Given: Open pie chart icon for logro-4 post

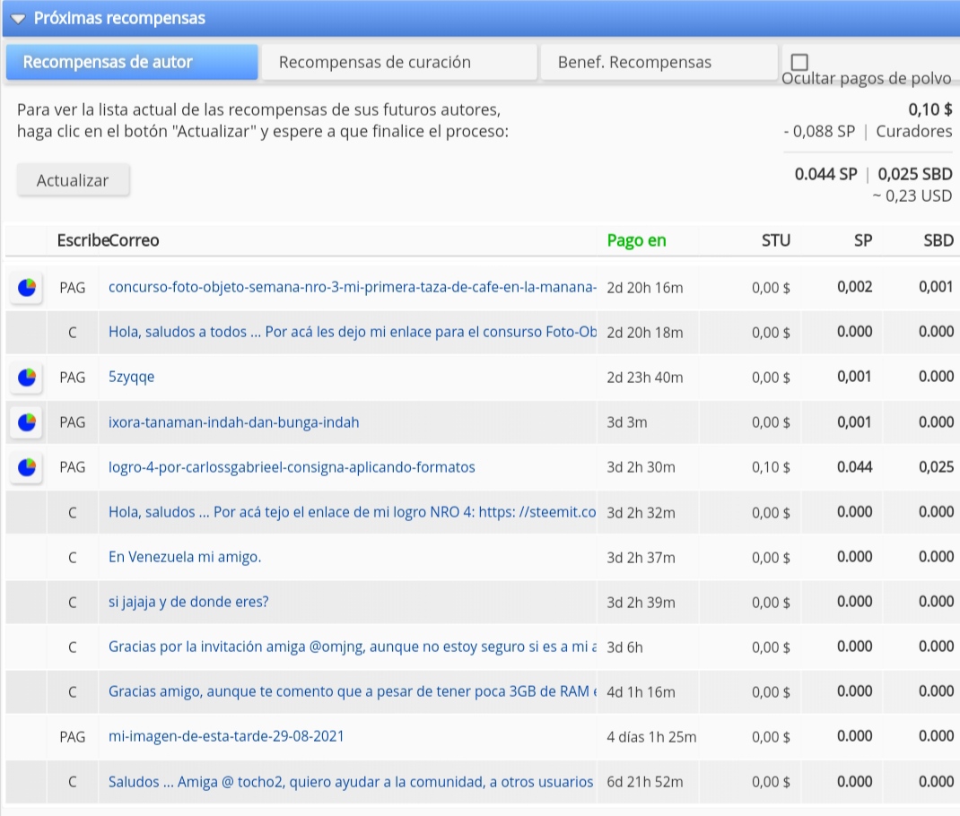Looking at the screenshot, I should point(26,467).
